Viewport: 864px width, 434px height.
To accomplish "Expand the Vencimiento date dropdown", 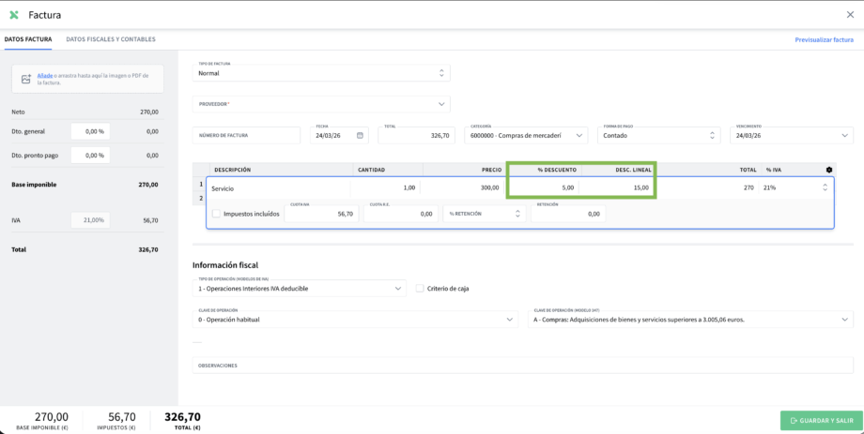I will pos(845,136).
